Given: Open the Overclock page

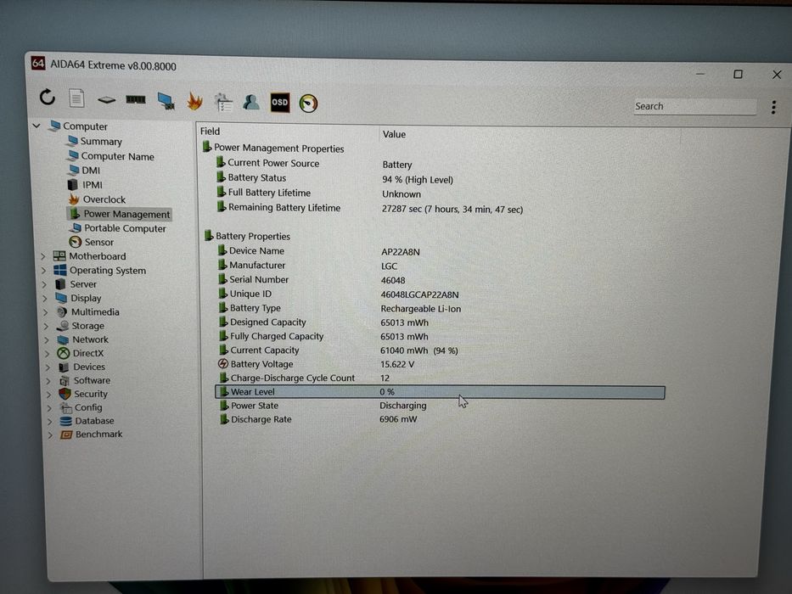Looking at the screenshot, I should coord(97,199).
